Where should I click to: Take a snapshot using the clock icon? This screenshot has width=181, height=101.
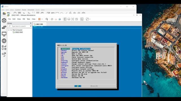tap(52, 19)
